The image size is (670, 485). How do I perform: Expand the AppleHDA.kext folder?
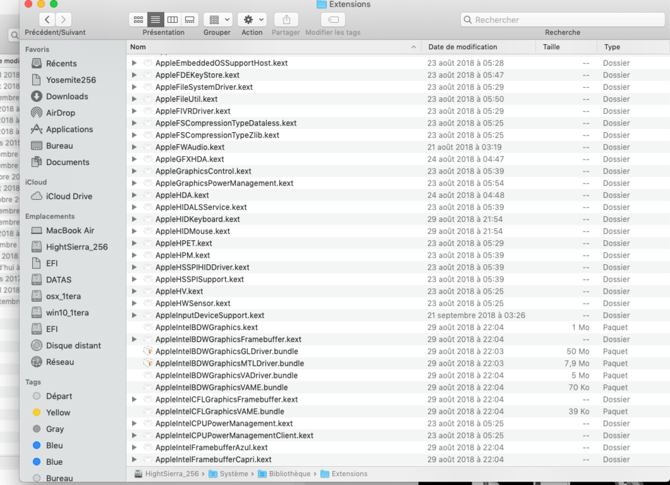pyautogui.click(x=134, y=195)
